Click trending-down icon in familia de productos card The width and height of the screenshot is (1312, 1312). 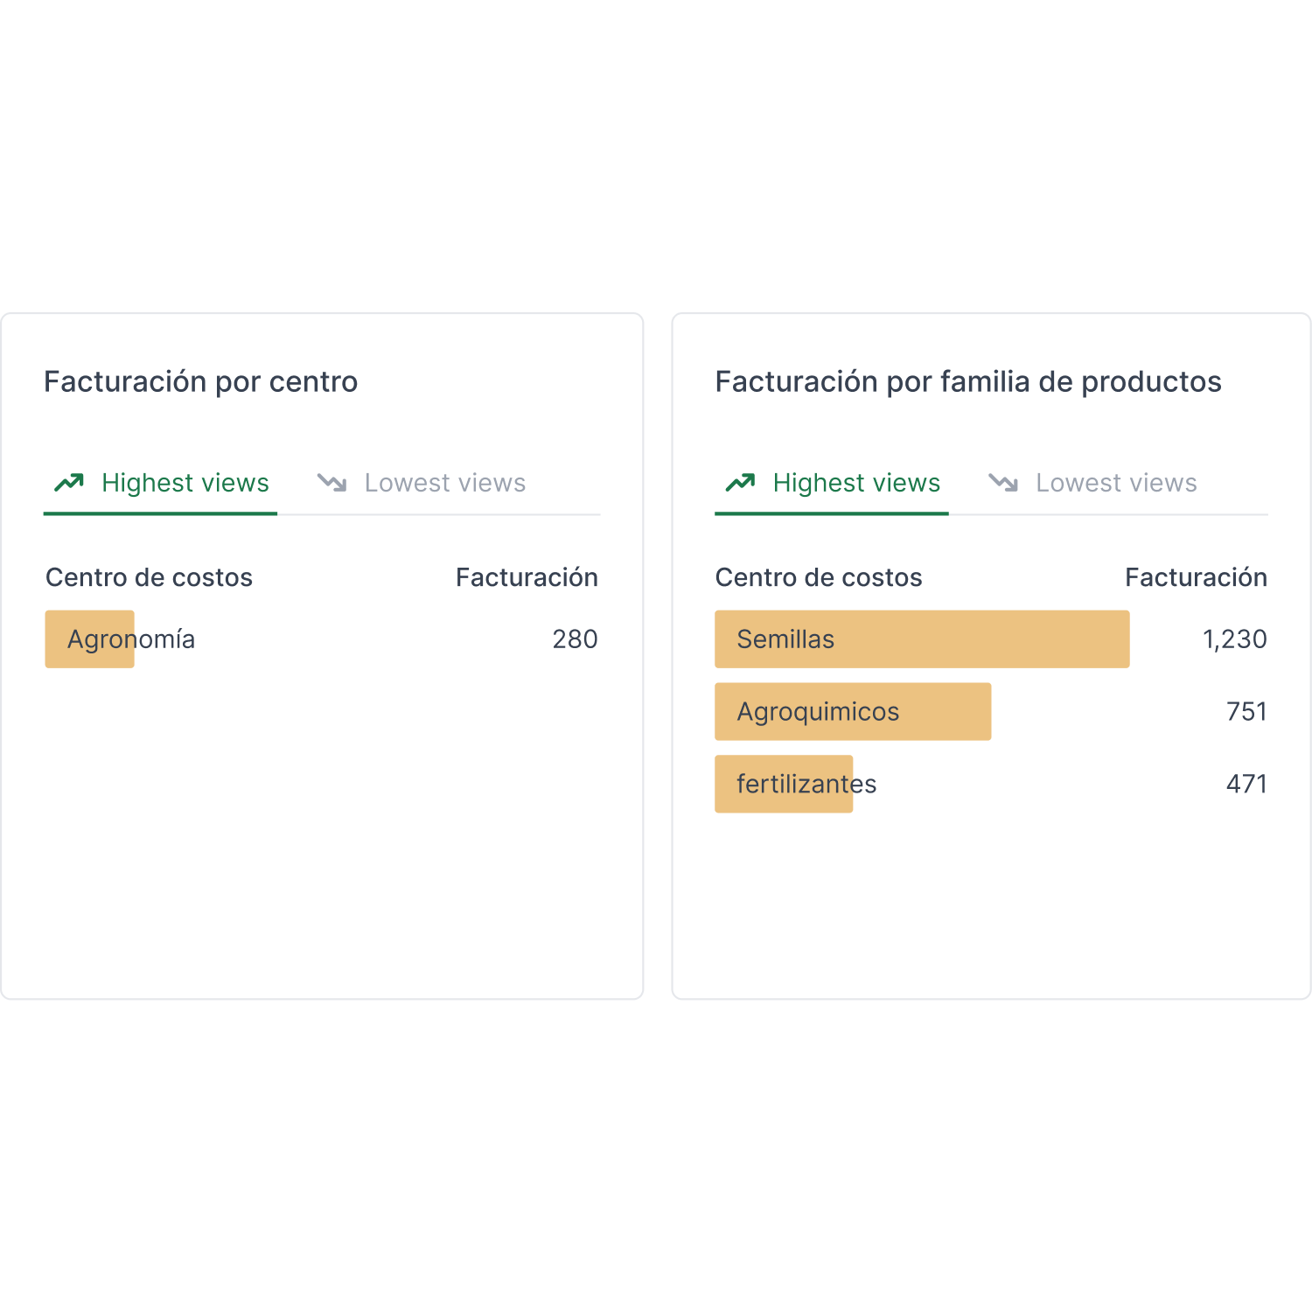tap(1003, 483)
